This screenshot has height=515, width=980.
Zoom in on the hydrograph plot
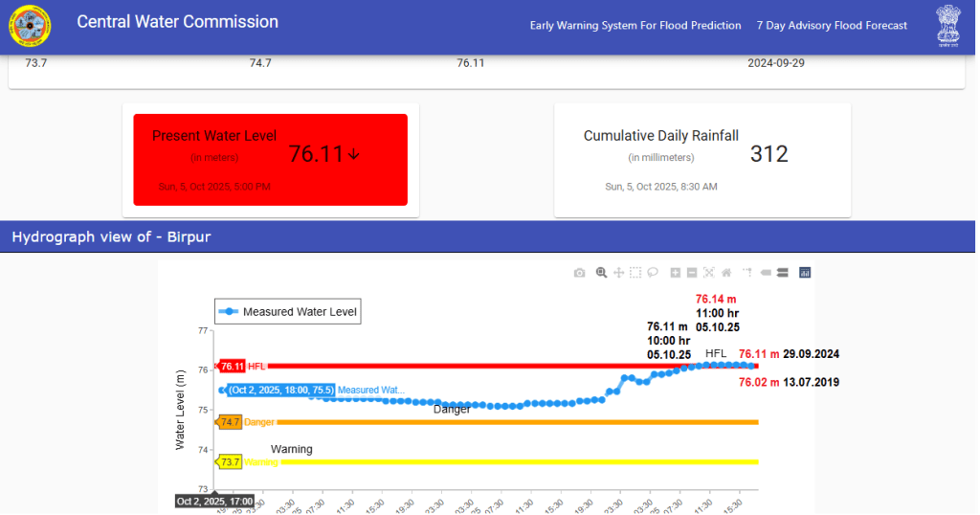point(676,273)
